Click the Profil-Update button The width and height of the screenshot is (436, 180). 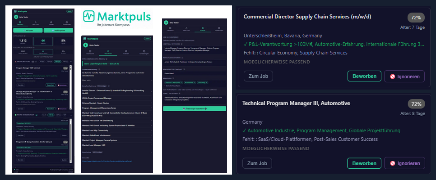pyautogui.click(x=58, y=30)
